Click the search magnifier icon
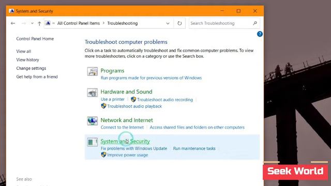Screen dimensions: 331x186 255,23
